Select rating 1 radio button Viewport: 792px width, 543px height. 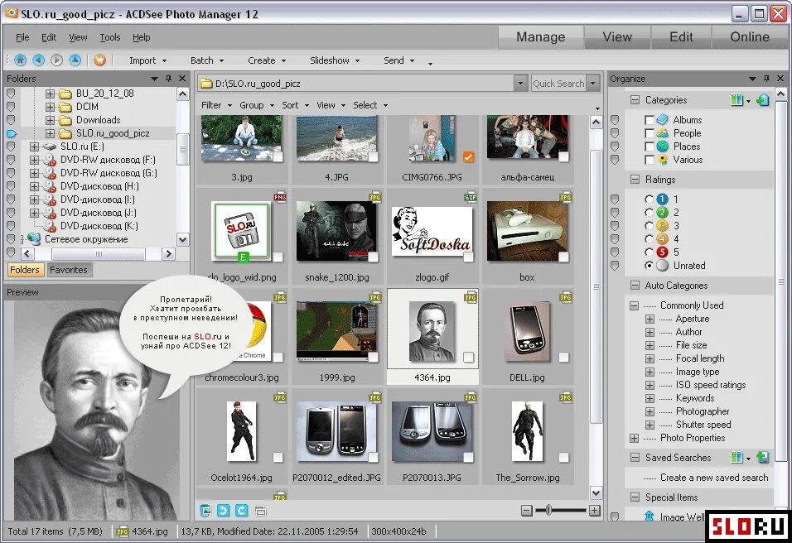(x=649, y=199)
